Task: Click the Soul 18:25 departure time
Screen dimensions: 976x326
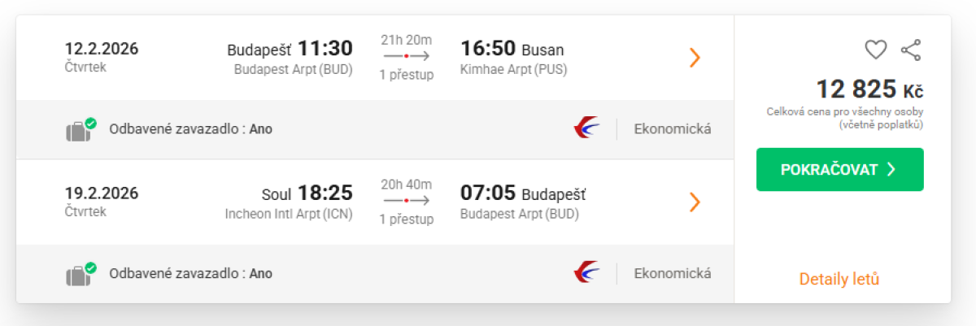Action: (x=325, y=193)
